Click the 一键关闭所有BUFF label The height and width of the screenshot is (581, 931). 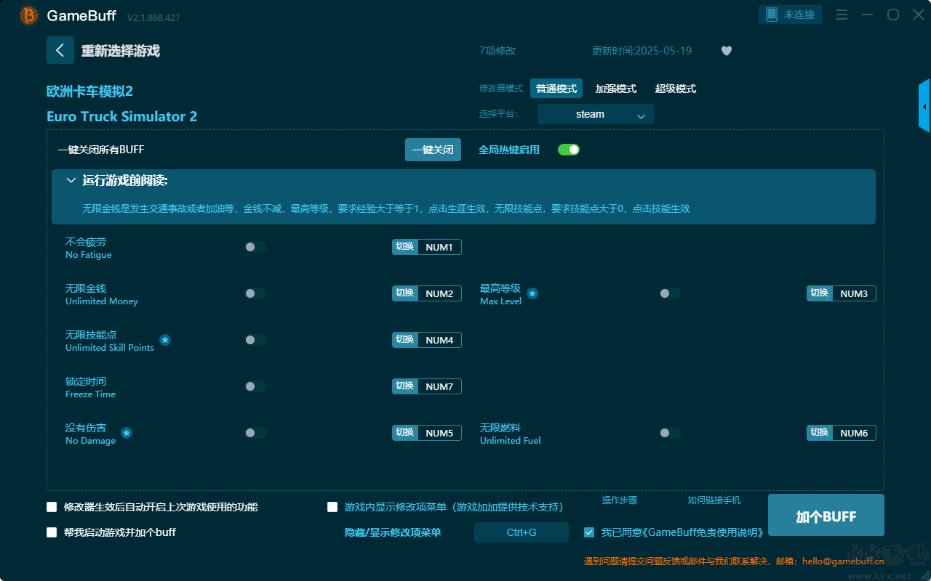tap(101, 150)
